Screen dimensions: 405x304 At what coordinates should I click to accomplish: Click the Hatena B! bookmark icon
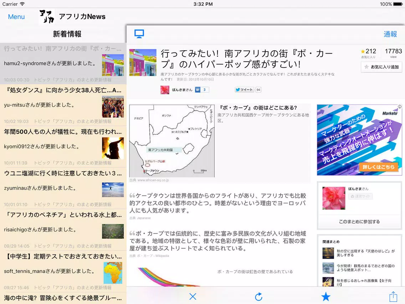click(198, 90)
